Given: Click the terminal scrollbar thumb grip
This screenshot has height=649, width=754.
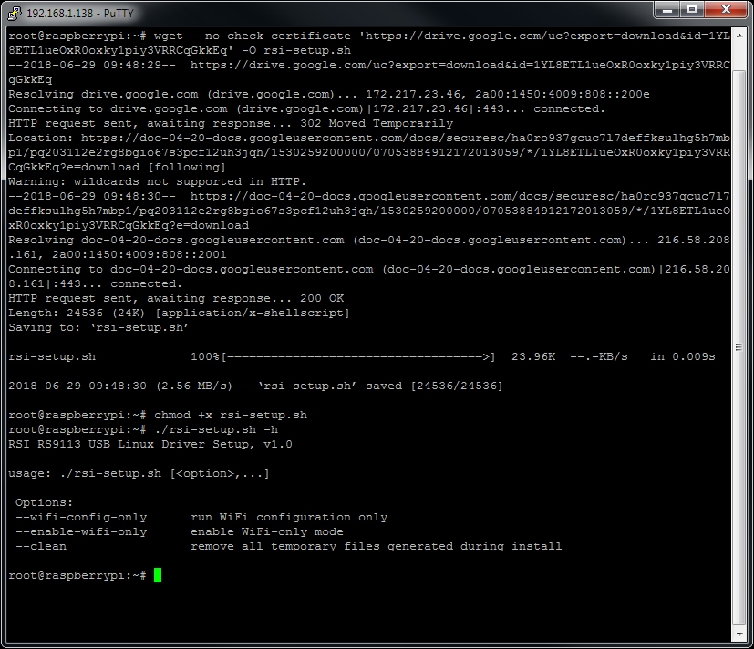Looking at the screenshot, I should pos(739,347).
